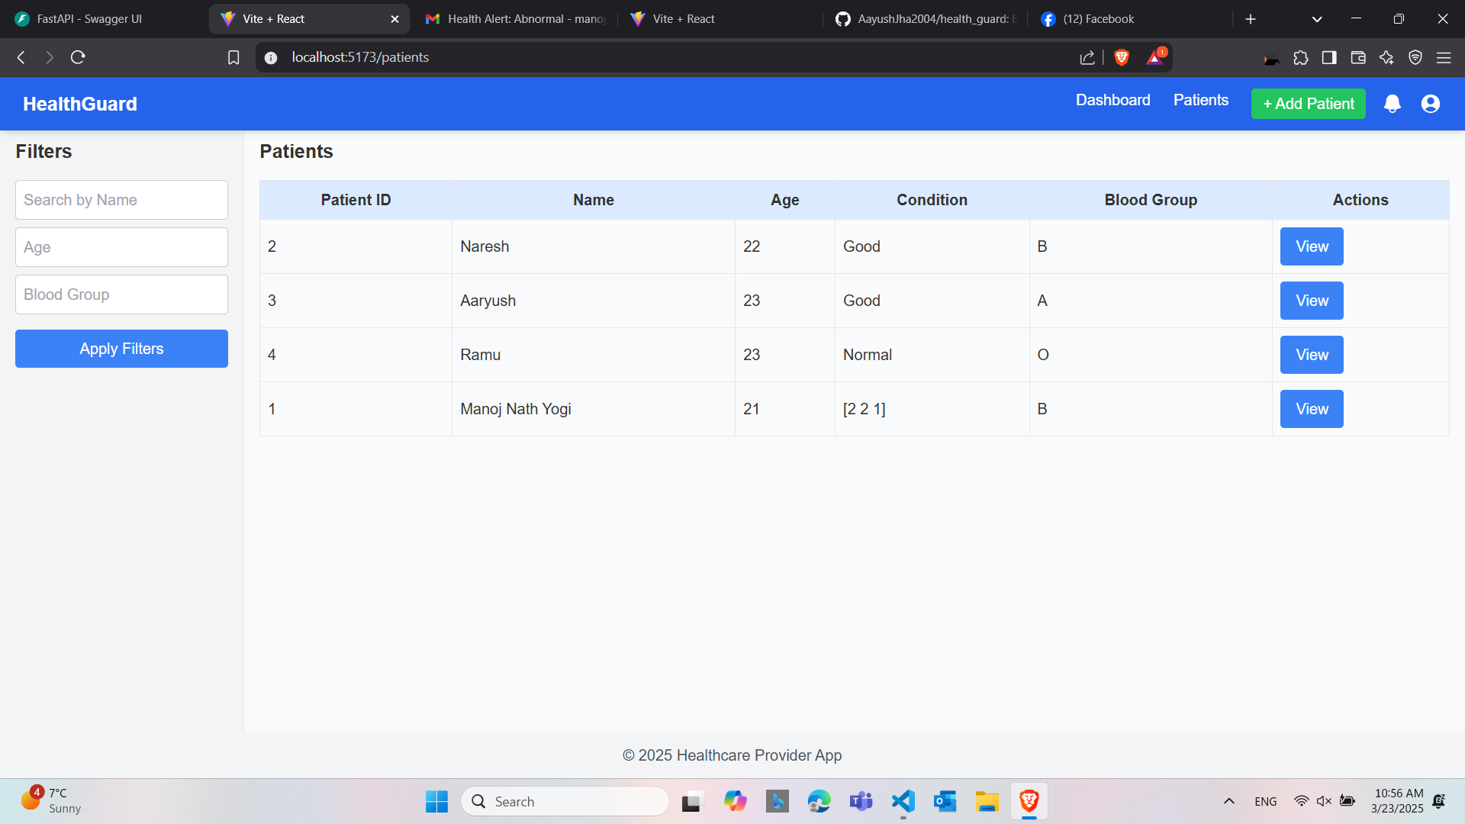The image size is (1465, 824).
Task: Click the share page icon
Action: click(x=1087, y=57)
